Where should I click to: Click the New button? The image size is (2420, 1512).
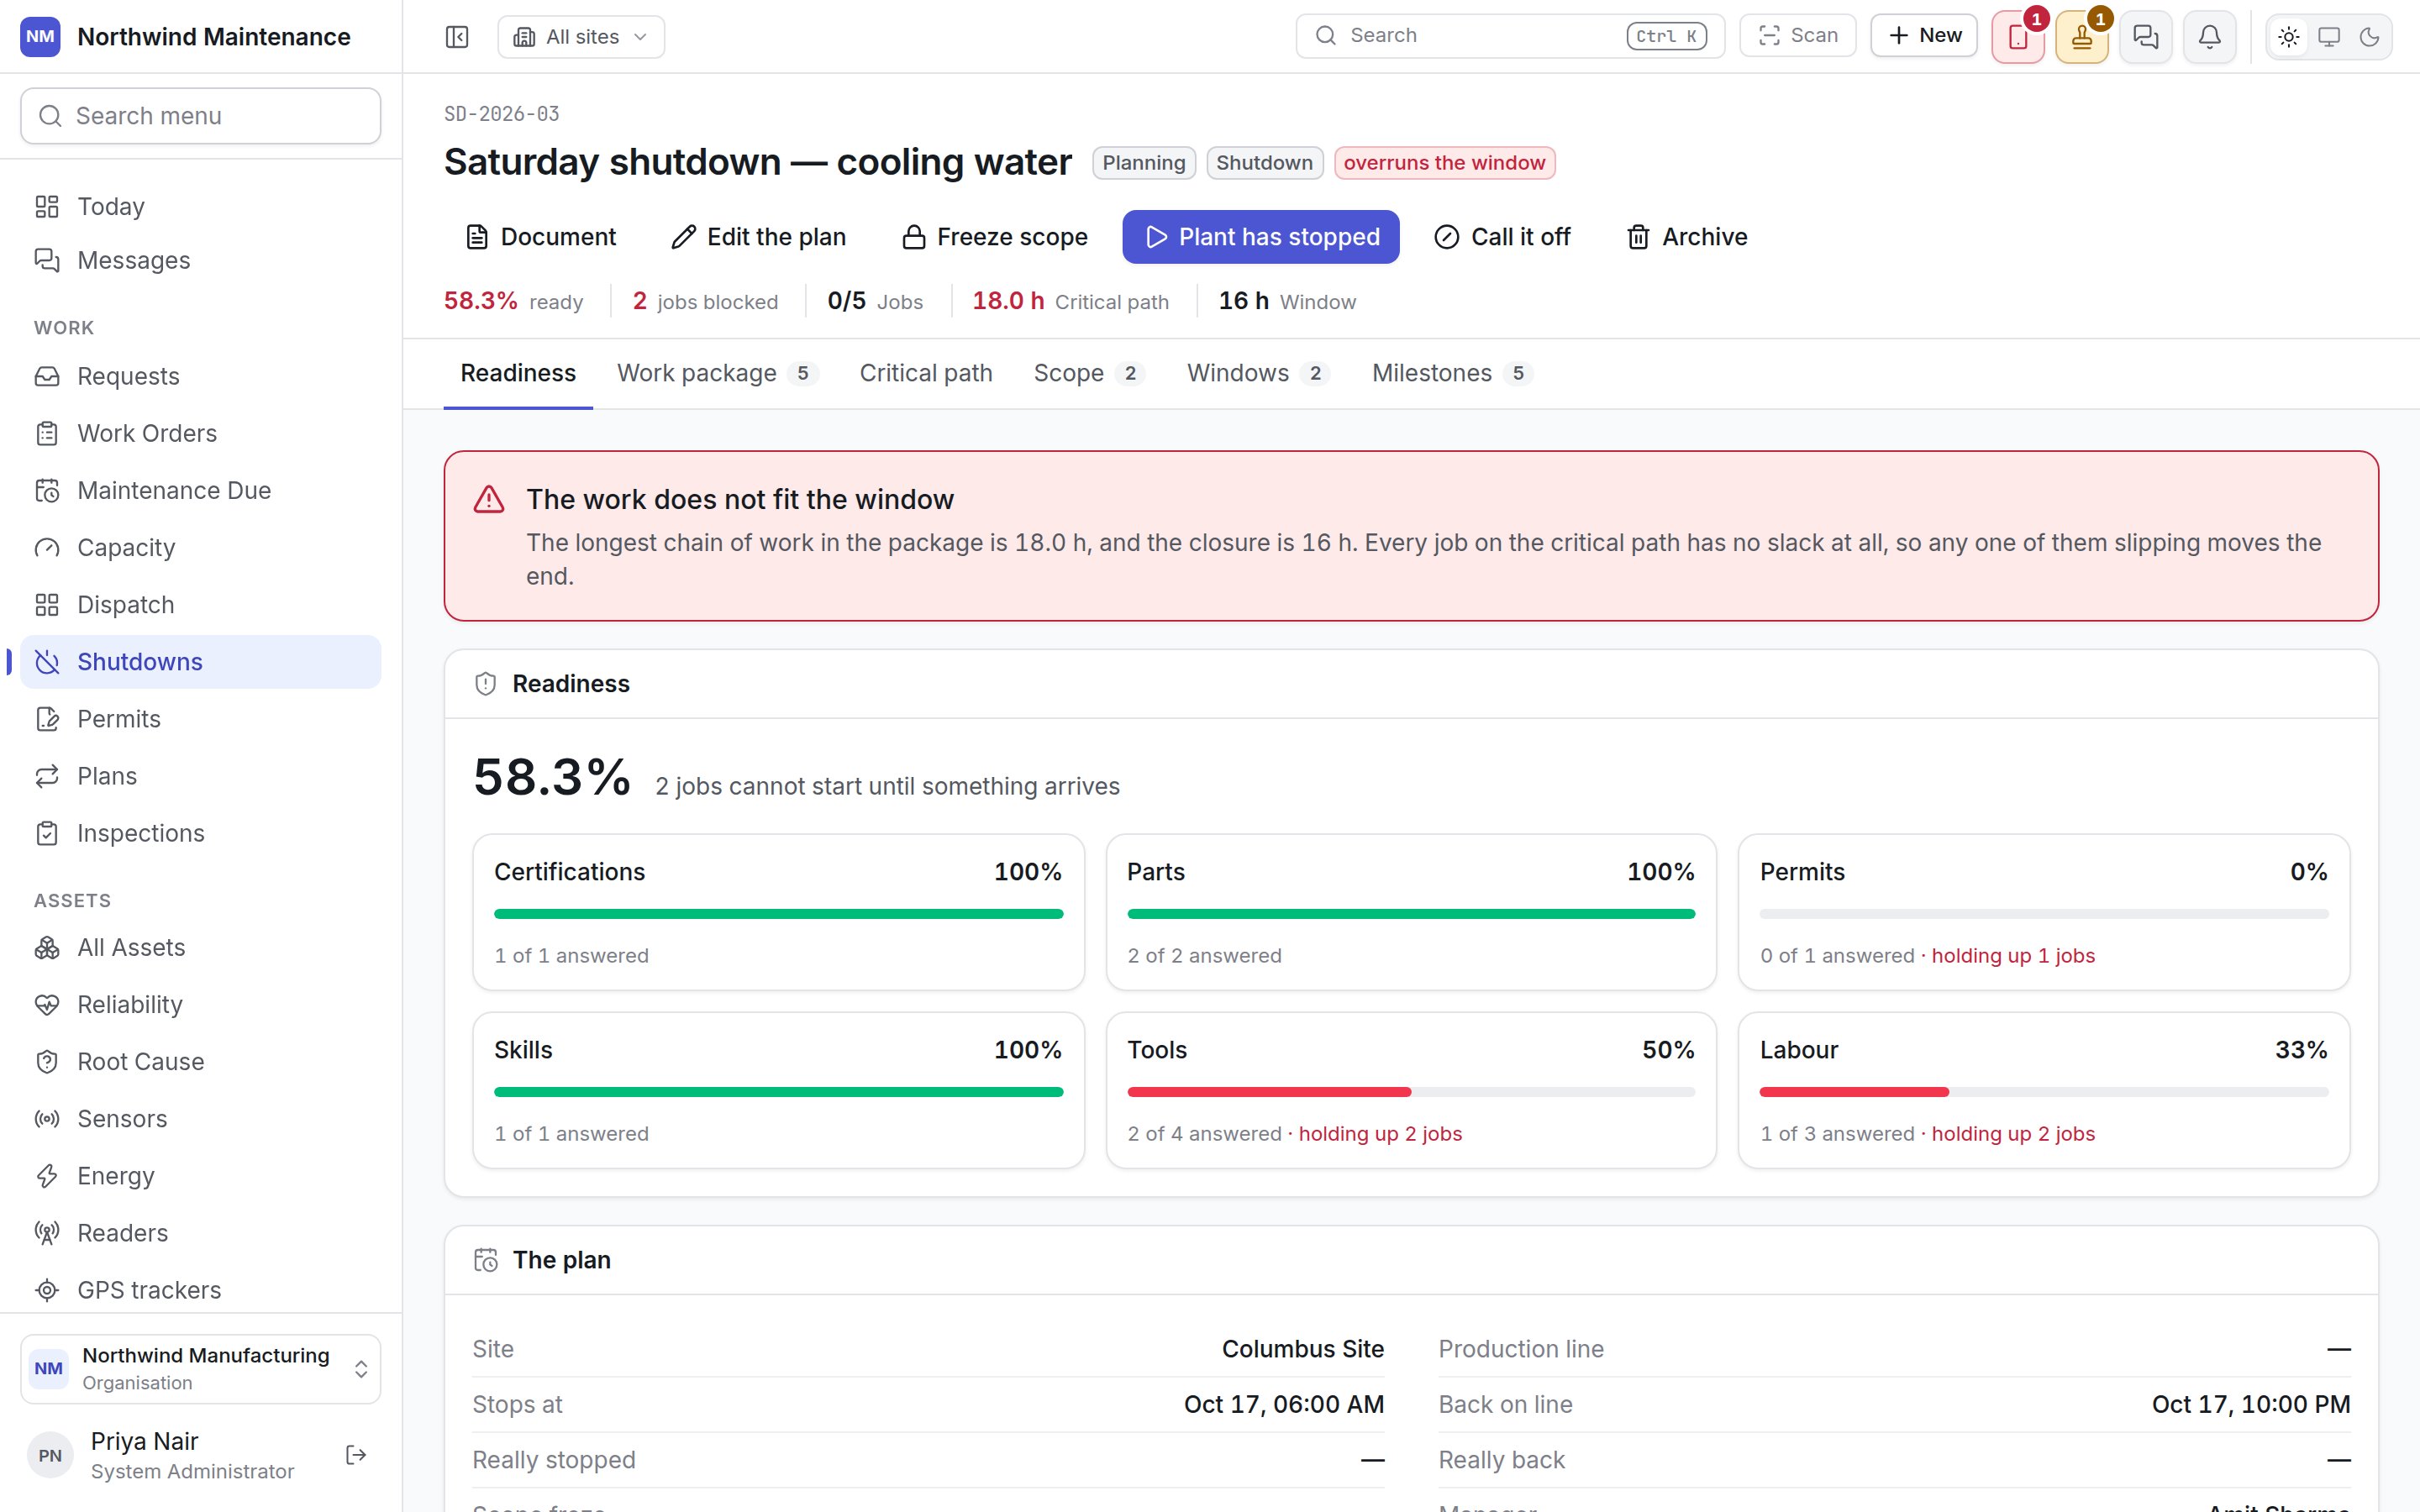coord(1924,36)
